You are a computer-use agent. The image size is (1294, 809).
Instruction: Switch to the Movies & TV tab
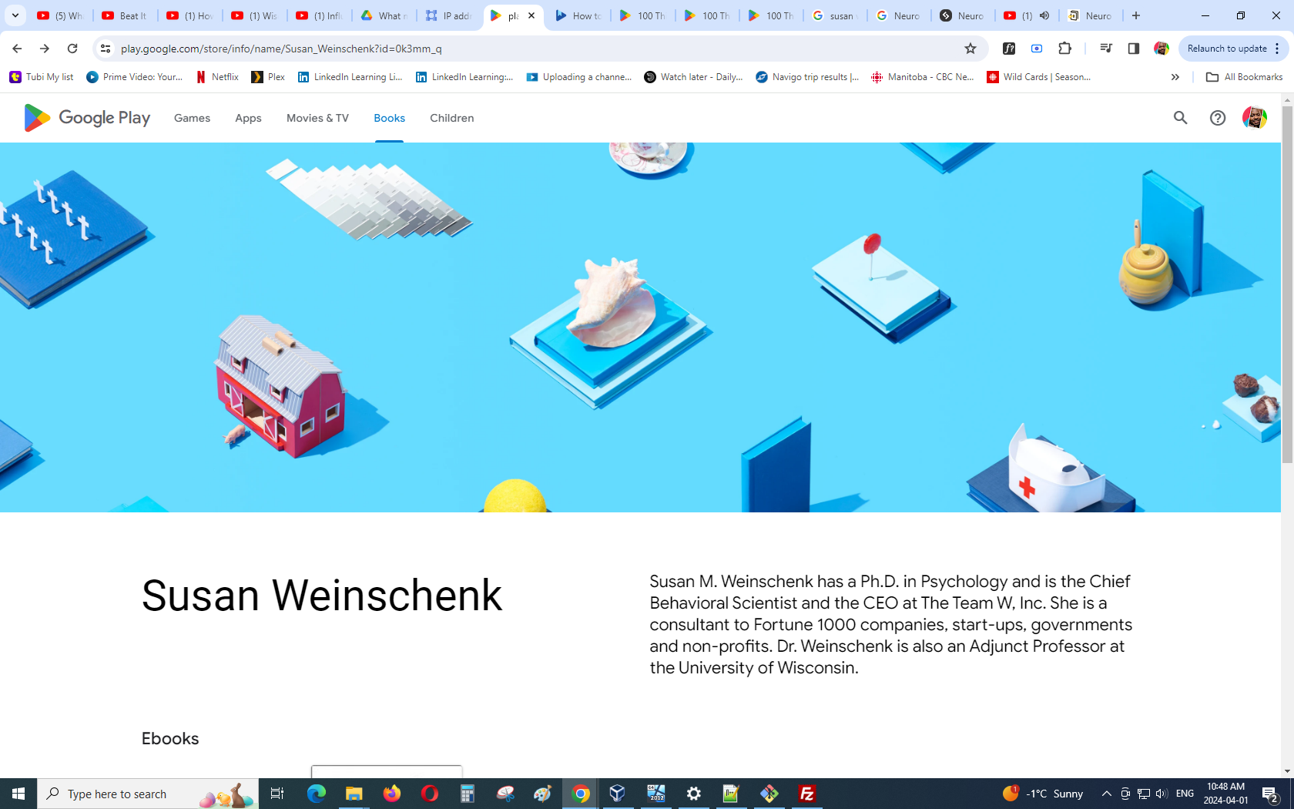317,118
